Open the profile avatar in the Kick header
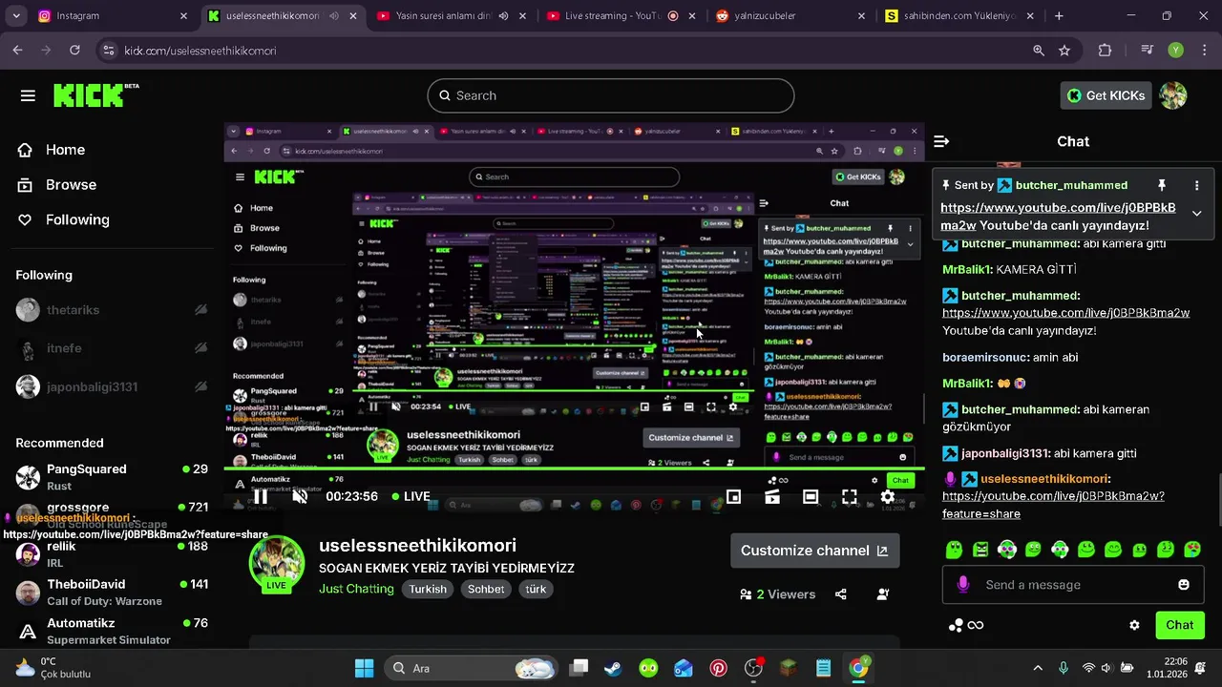The height and width of the screenshot is (687, 1222). [1173, 95]
